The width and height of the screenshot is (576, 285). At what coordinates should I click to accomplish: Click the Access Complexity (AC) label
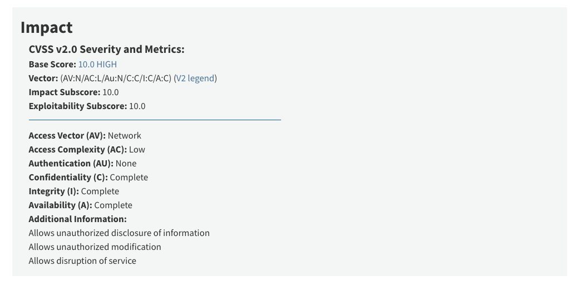click(x=77, y=150)
